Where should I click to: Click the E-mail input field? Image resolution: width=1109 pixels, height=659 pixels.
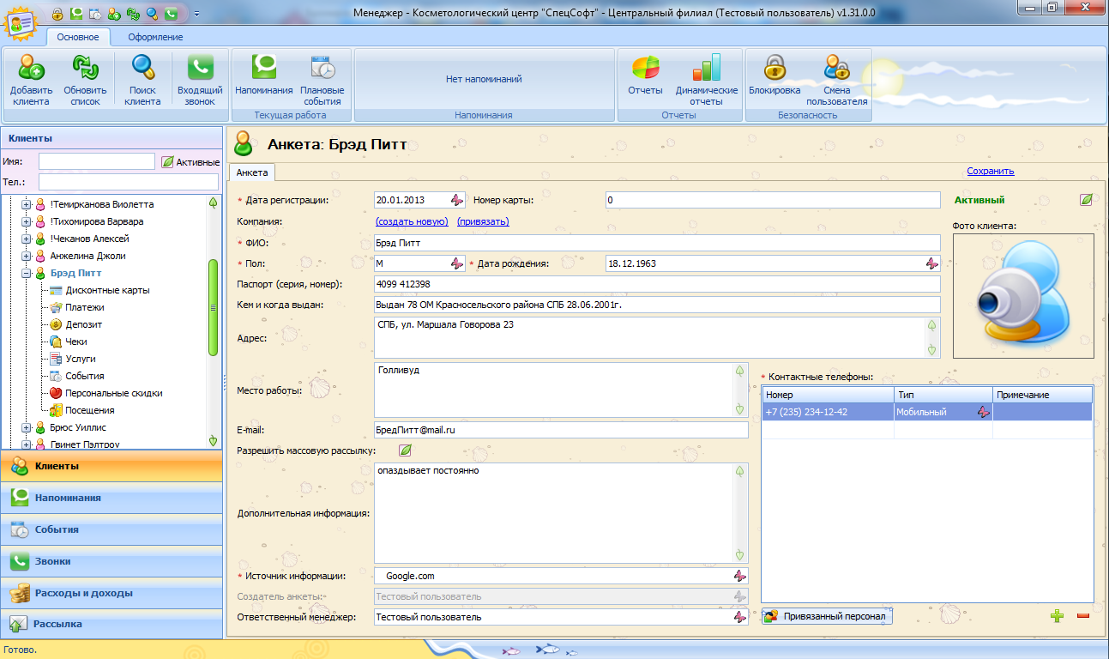coord(561,430)
